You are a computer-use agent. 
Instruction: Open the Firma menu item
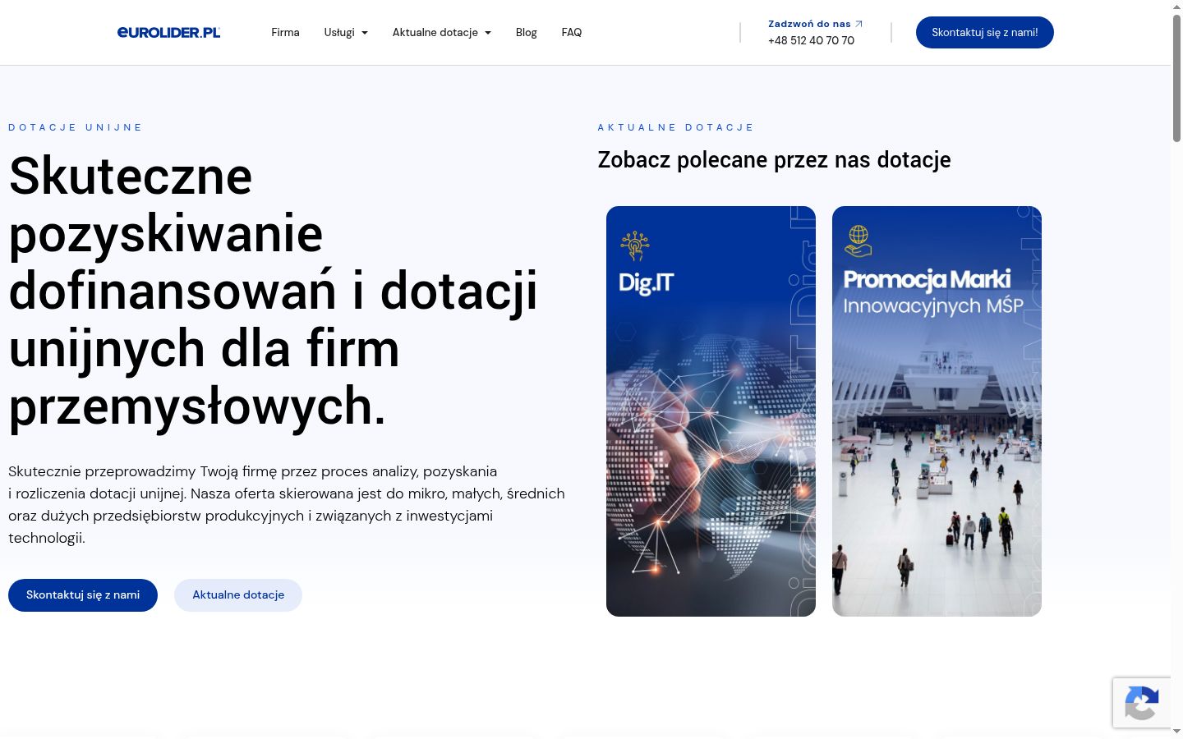285,32
